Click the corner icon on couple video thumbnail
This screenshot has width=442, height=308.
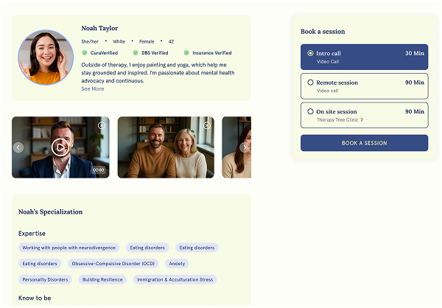click(x=207, y=125)
